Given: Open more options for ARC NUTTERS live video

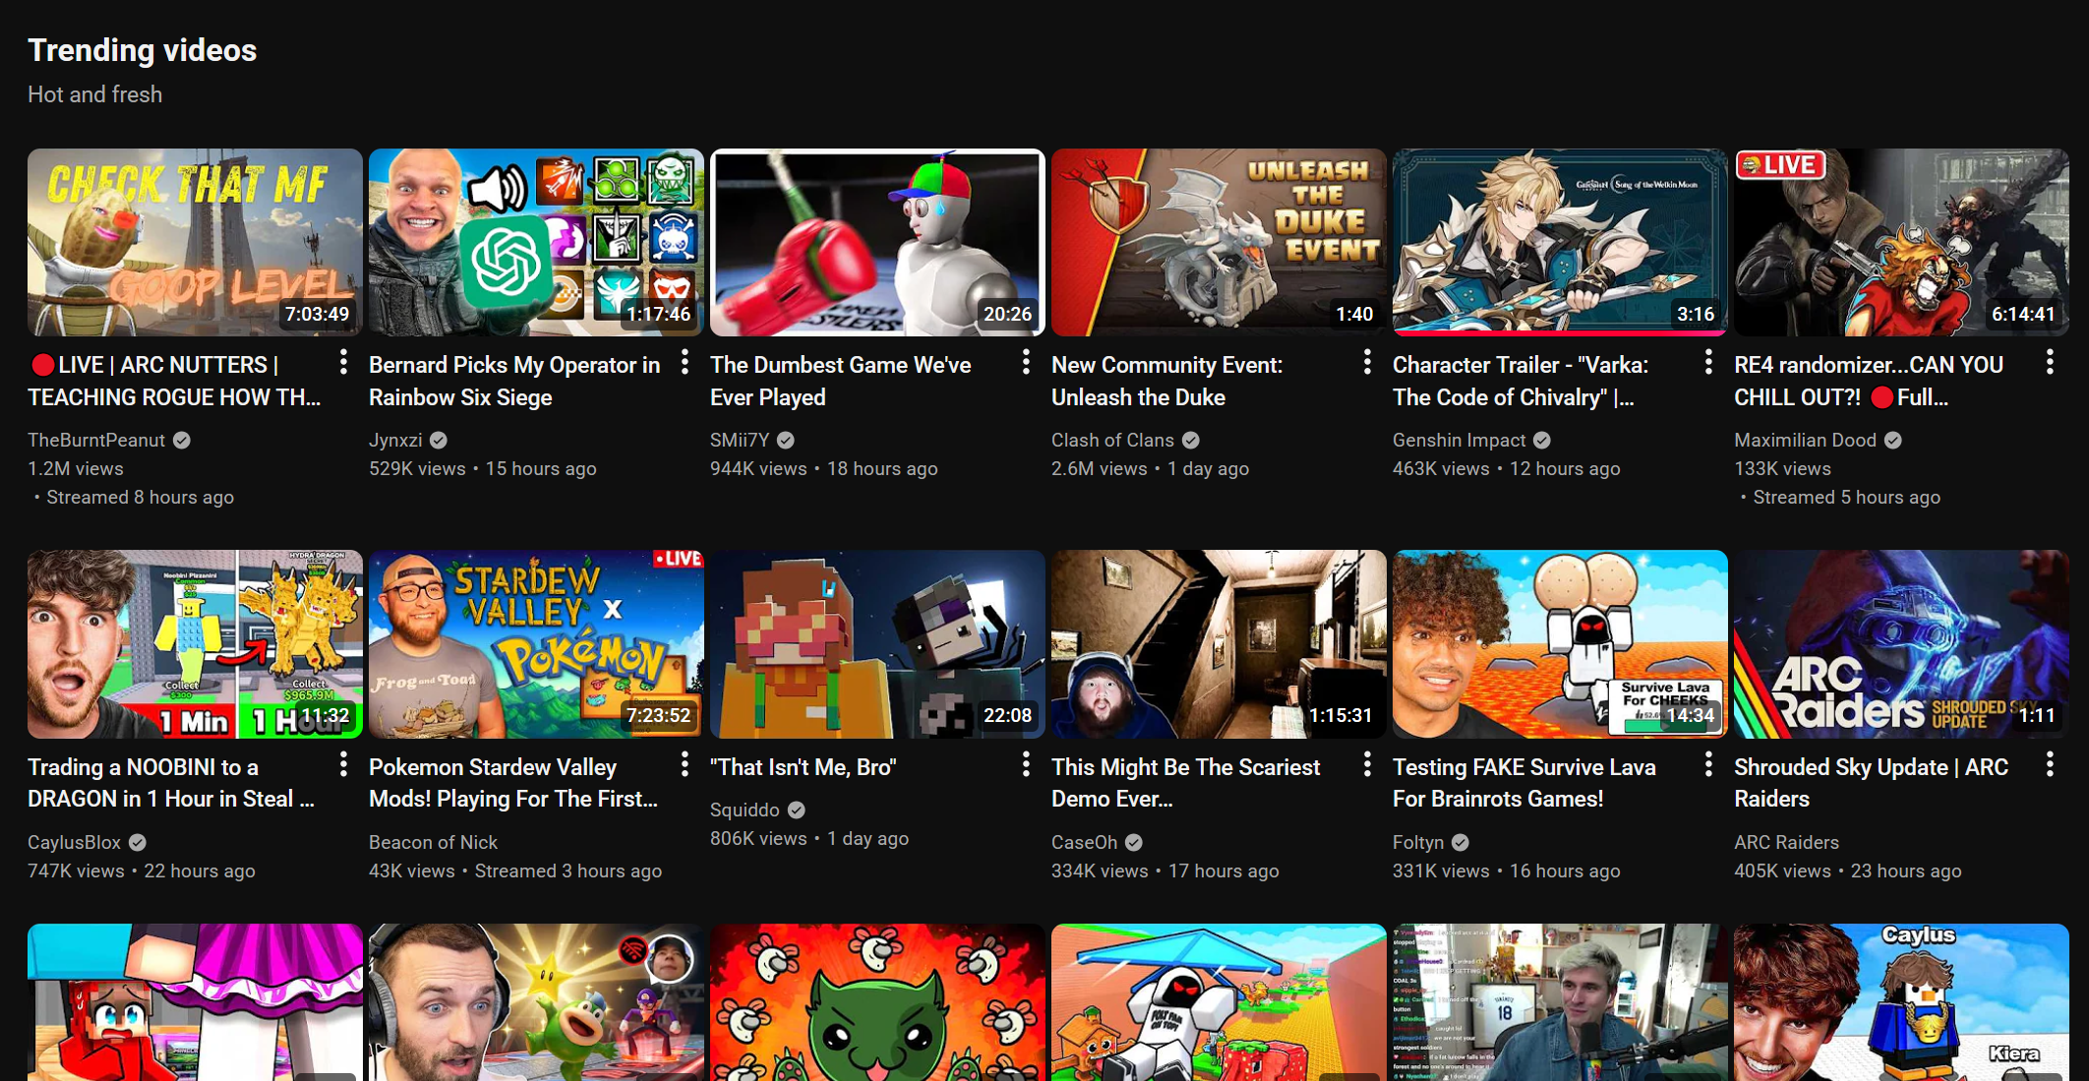Looking at the screenshot, I should click(x=343, y=363).
